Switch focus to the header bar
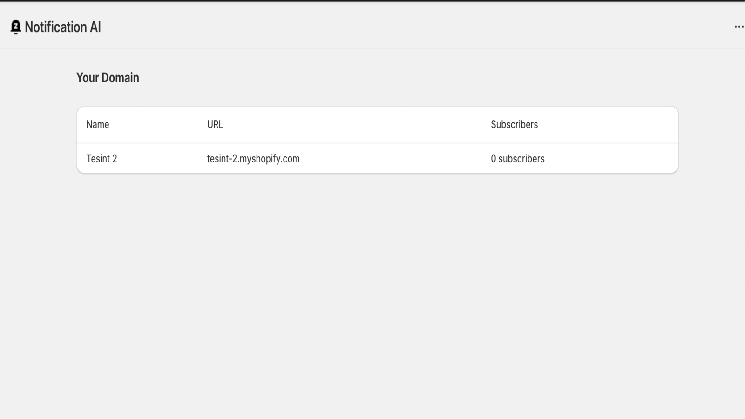This screenshot has width=745, height=419. [372, 27]
